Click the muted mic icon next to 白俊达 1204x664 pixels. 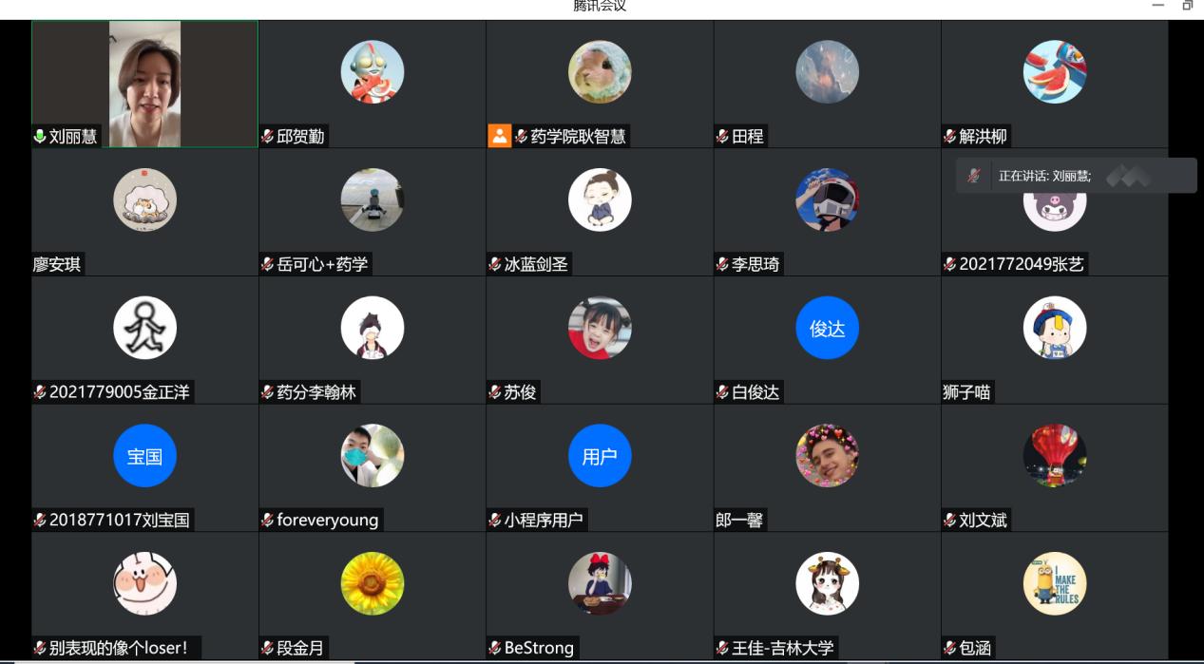[722, 391]
